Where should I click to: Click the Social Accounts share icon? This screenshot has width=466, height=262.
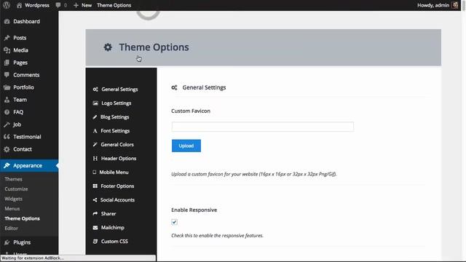[x=95, y=200]
